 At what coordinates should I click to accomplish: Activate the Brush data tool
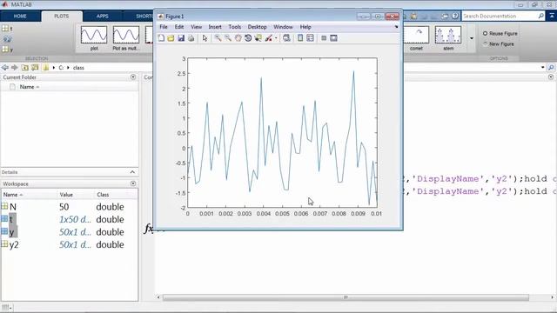pos(269,38)
